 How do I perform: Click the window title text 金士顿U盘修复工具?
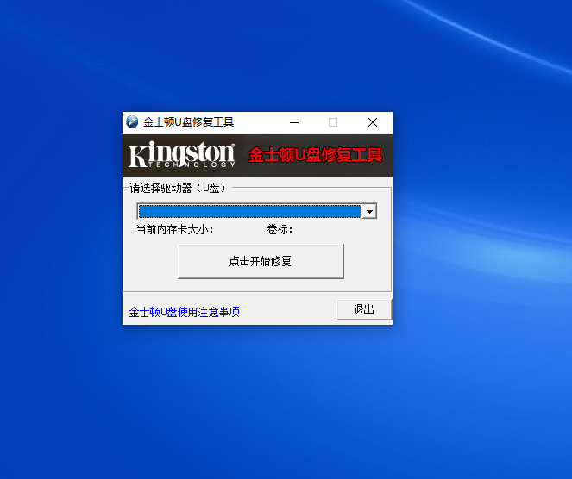(x=188, y=122)
